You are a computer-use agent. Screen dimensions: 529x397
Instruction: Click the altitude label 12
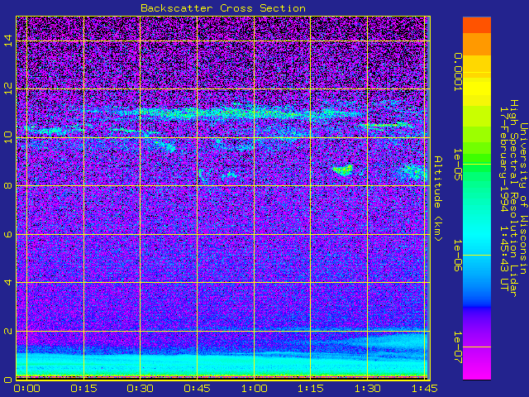8,88
